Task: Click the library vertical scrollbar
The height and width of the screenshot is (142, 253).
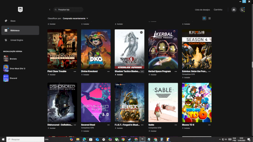Action: click(252, 64)
